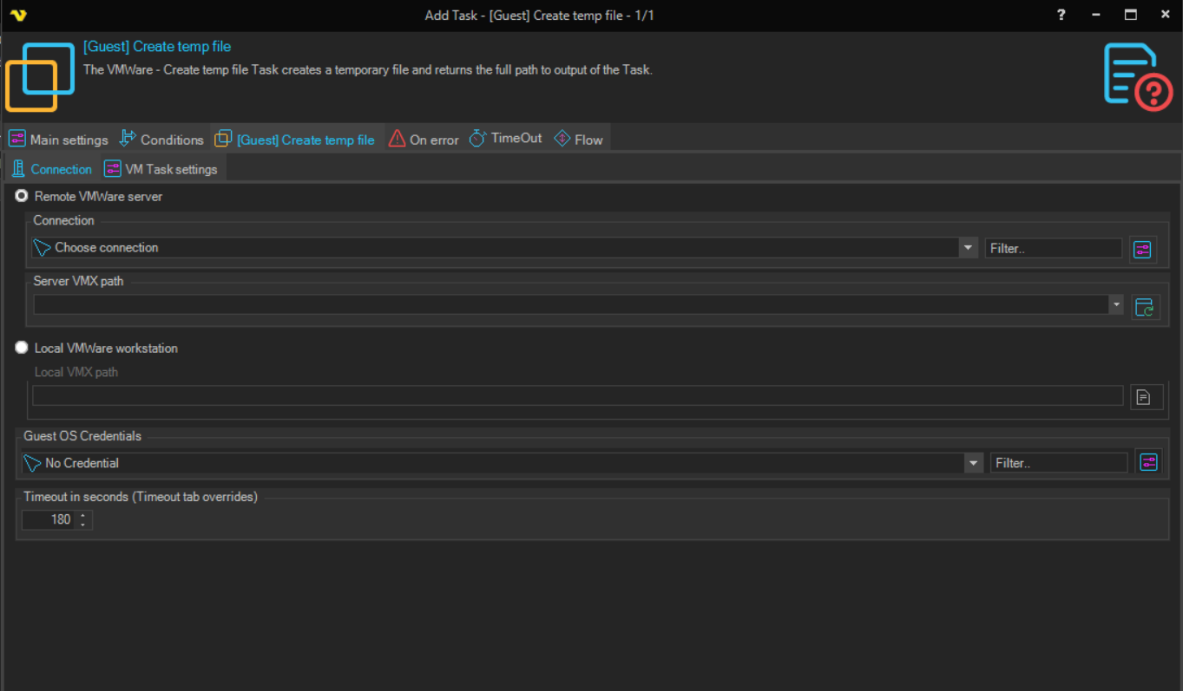Select Remote VMWare server radio button

(x=23, y=197)
